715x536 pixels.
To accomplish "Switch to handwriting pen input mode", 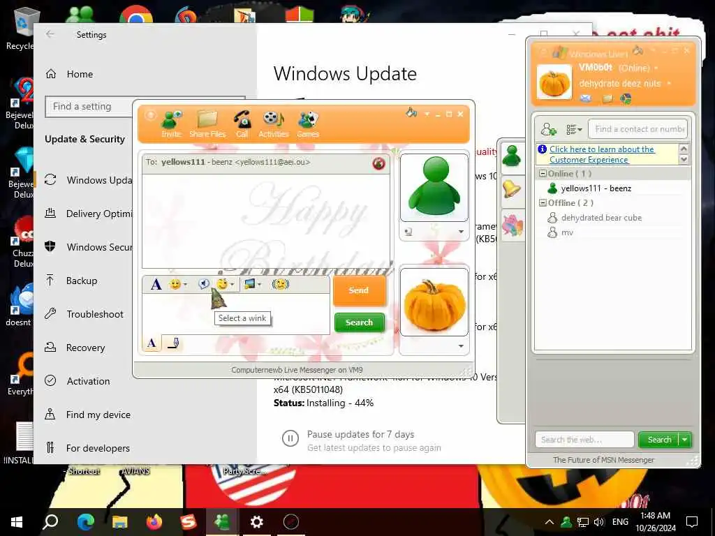I will 173,343.
